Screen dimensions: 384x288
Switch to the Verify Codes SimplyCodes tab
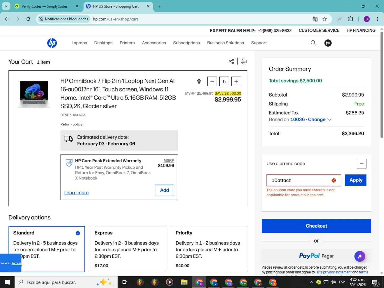[x=45, y=6]
